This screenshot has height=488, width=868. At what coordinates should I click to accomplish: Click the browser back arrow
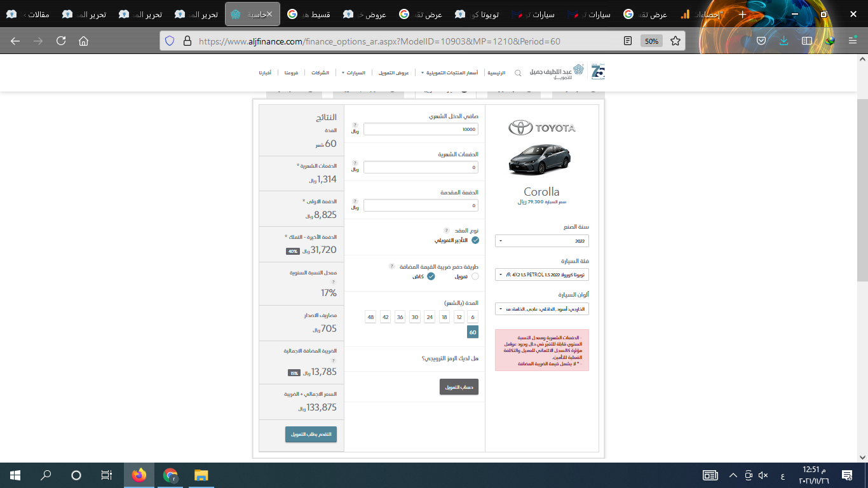tap(15, 41)
